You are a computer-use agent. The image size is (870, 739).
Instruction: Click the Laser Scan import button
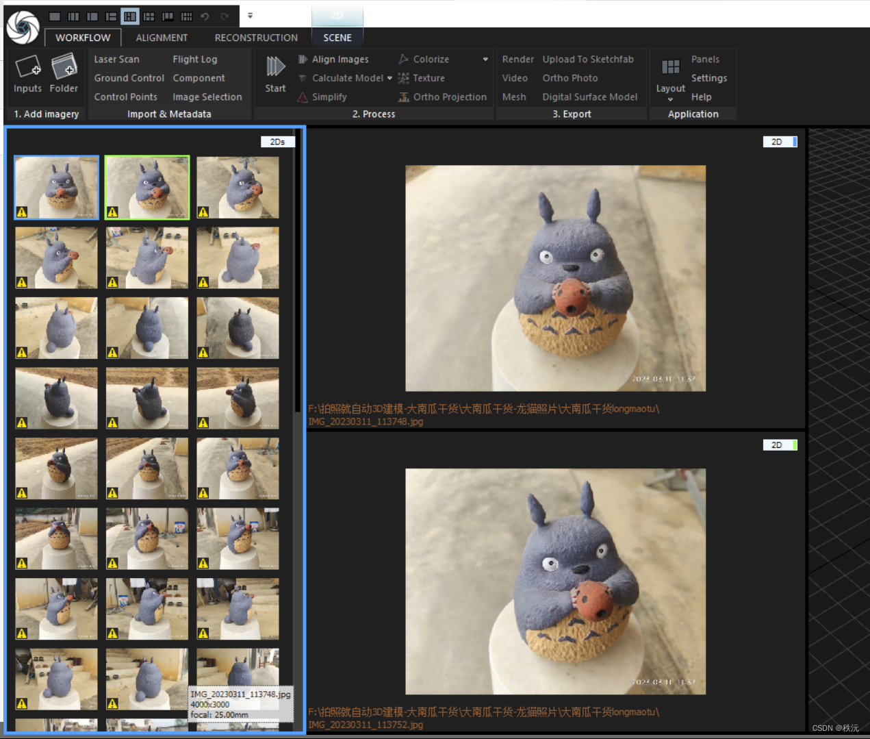116,60
